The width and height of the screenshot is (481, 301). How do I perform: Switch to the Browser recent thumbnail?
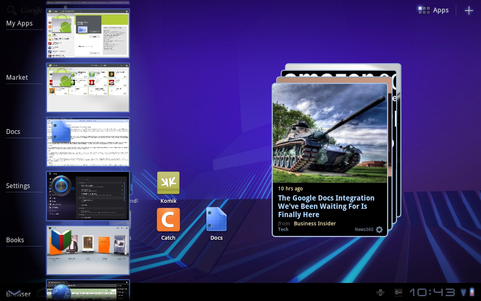(x=88, y=290)
